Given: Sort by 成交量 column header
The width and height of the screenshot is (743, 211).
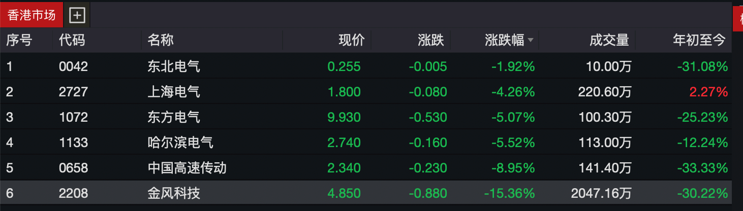Looking at the screenshot, I should (609, 41).
